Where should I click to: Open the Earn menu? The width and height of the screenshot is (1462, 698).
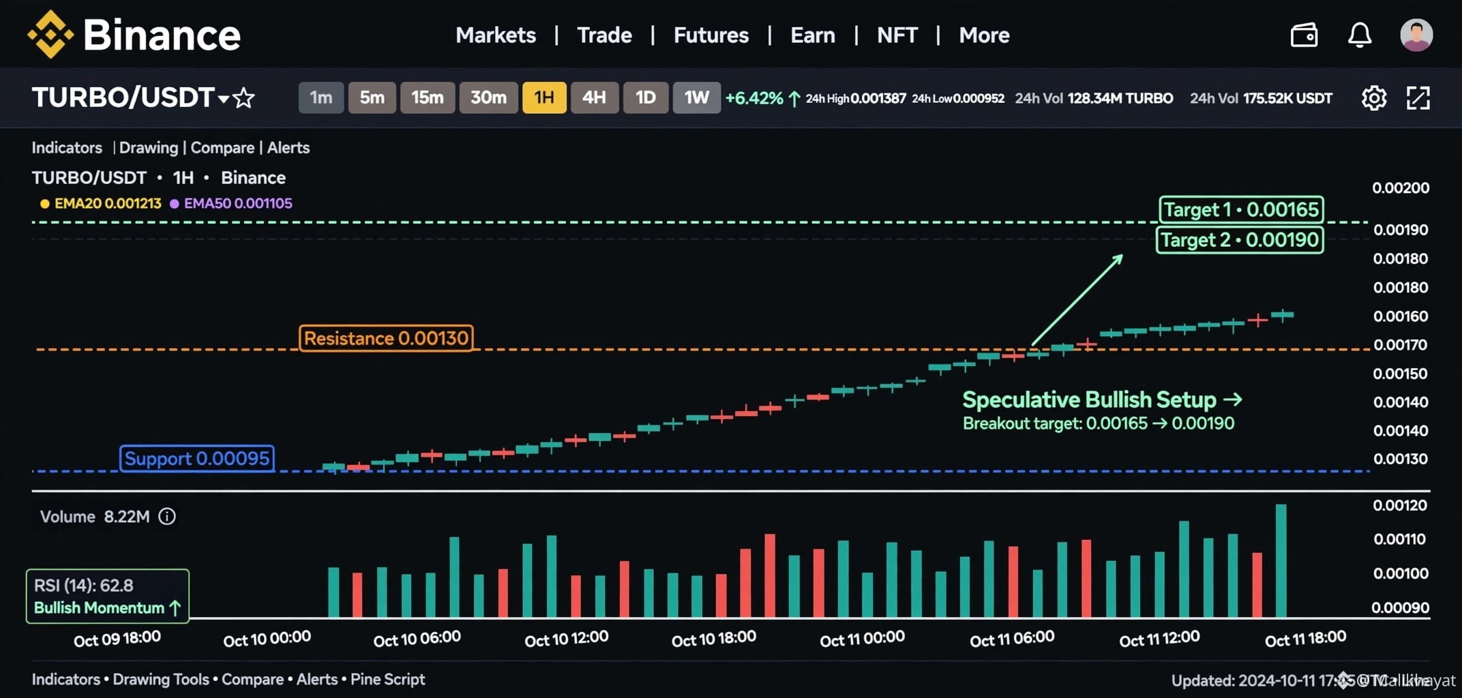tap(812, 35)
